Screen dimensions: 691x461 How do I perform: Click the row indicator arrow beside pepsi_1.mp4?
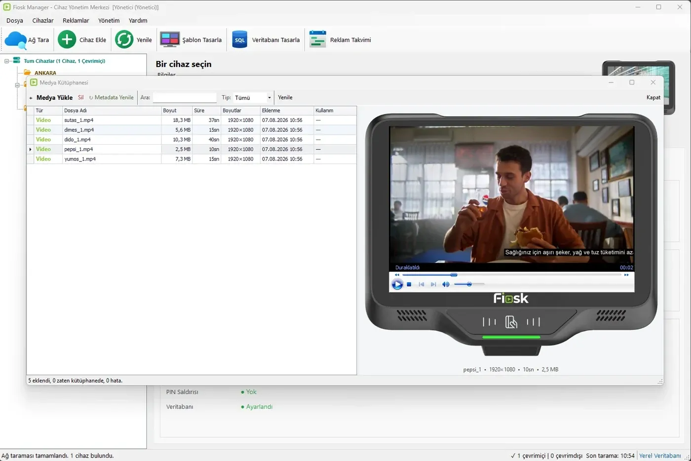tap(30, 149)
